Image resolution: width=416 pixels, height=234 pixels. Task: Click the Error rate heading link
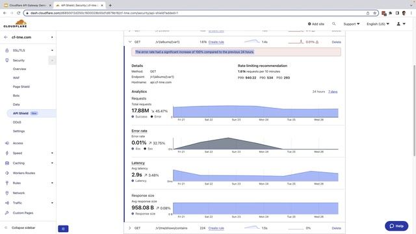[139, 131]
